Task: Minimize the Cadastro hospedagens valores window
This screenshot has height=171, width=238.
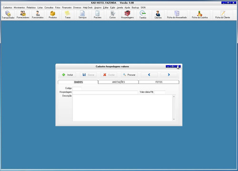Action: (168, 66)
